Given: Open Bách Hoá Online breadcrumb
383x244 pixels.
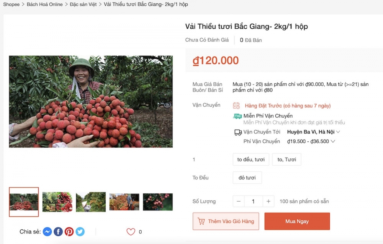Looking at the screenshot, I should point(45,4).
